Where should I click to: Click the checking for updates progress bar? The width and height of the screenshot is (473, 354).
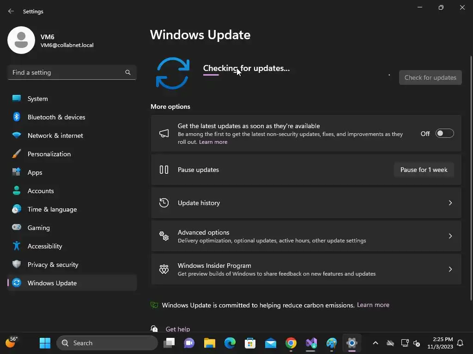(211, 75)
